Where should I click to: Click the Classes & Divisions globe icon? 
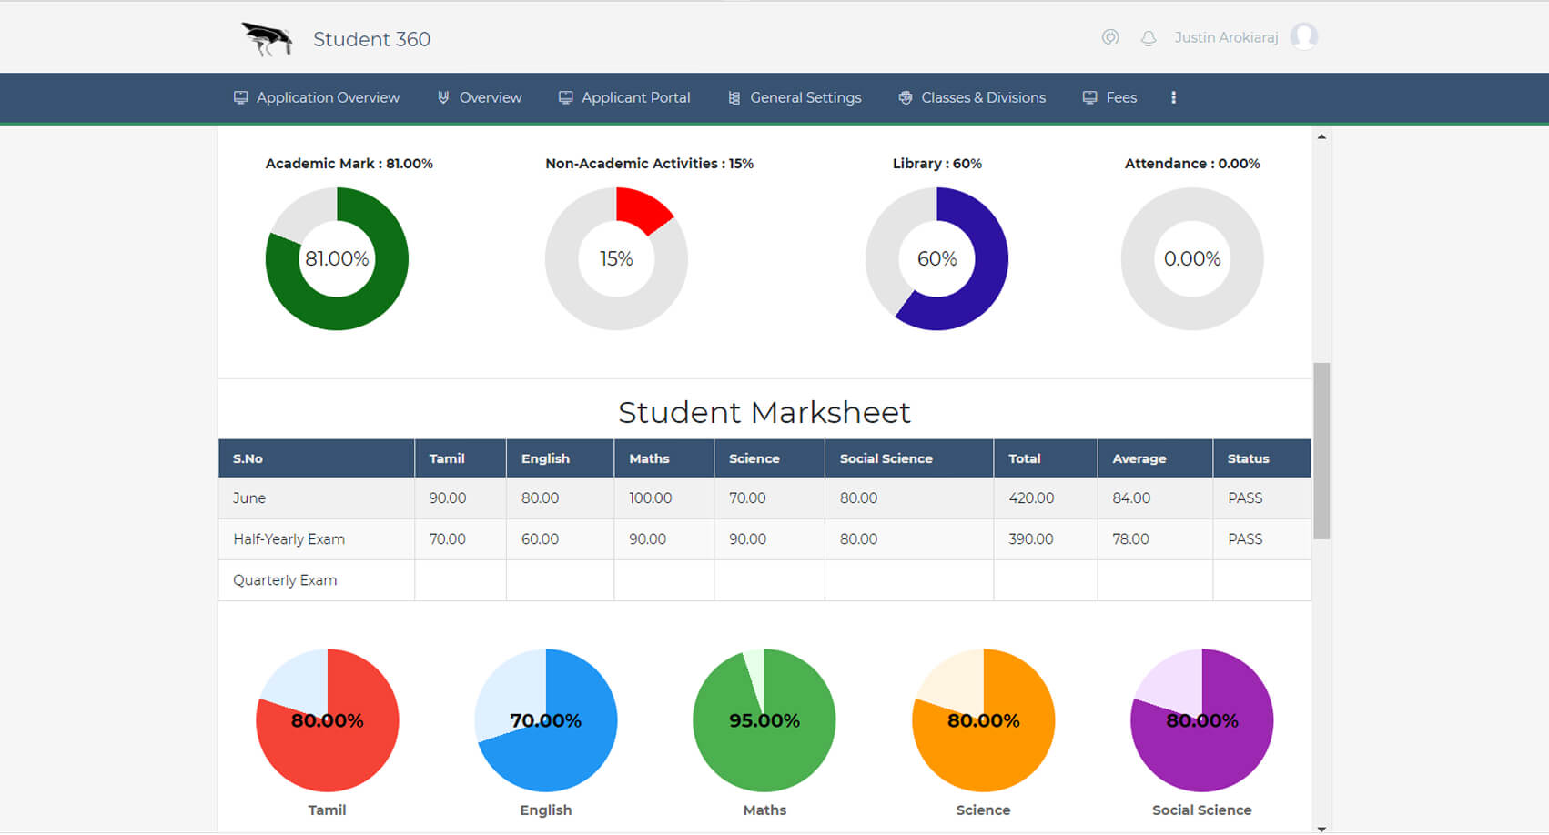(905, 96)
